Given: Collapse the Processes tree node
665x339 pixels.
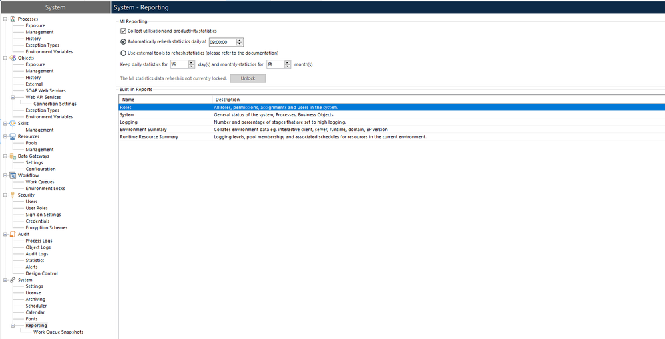Looking at the screenshot, I should (x=5, y=19).
